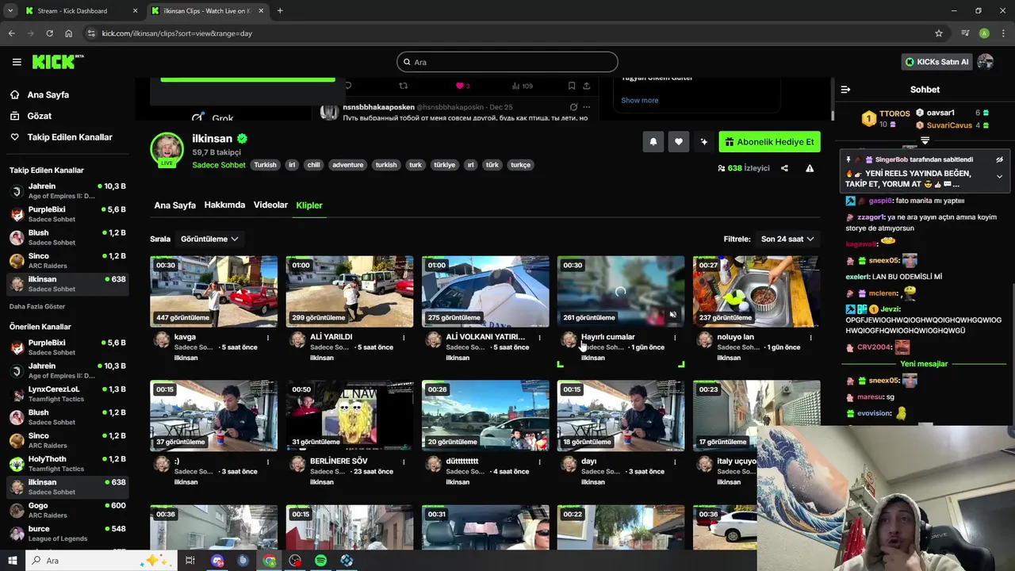Click the share icon next to viewer count
Screen dimensions: 1015x571
[784, 168]
